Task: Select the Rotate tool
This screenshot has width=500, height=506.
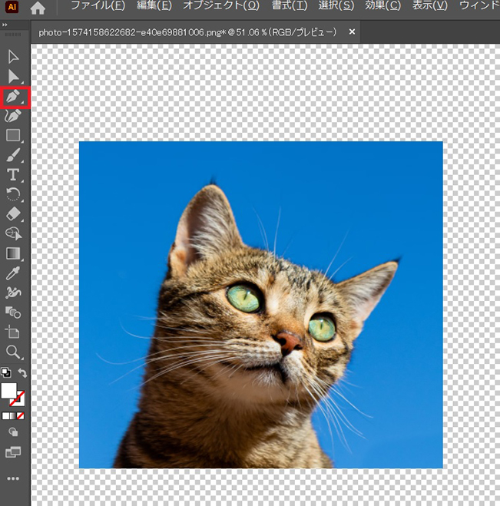Action: click(13, 194)
